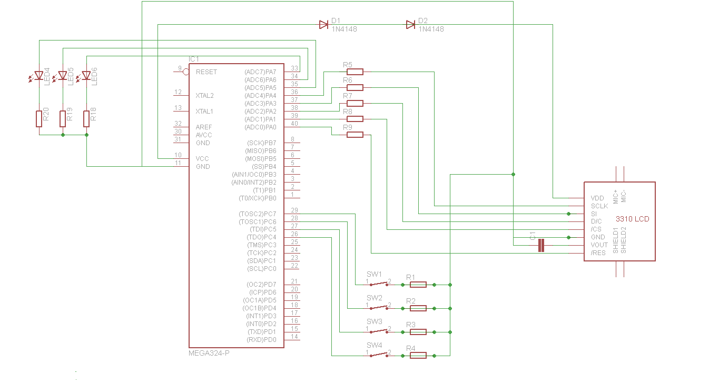Image resolution: width=709 pixels, height=384 pixels.
Task: Select switch SW1 symbol
Action: coord(379,284)
